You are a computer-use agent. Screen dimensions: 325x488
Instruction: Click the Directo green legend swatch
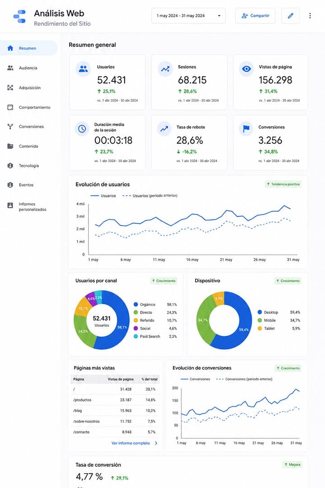click(135, 312)
